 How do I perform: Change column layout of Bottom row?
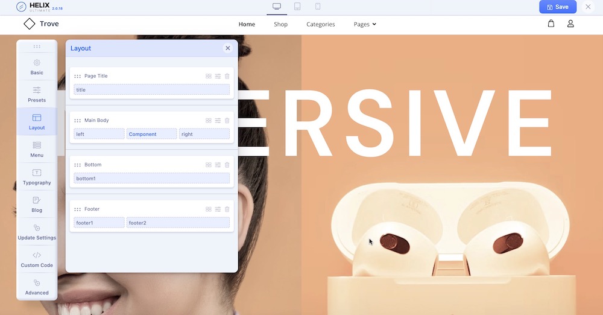tap(209, 165)
